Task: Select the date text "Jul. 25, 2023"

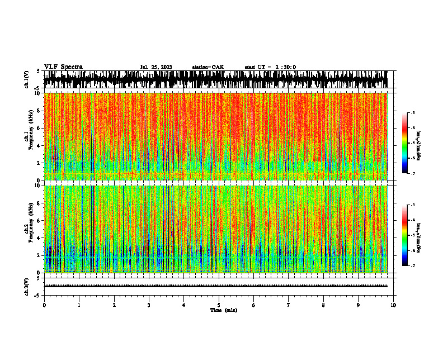Action: point(156,67)
